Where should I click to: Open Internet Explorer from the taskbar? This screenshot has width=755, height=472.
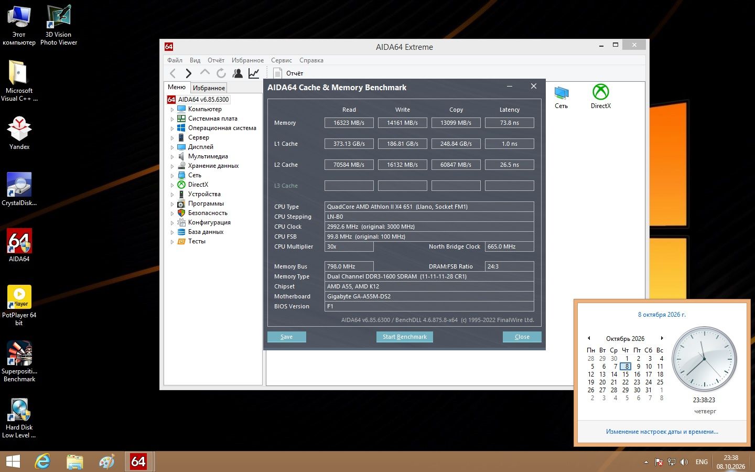[42, 462]
